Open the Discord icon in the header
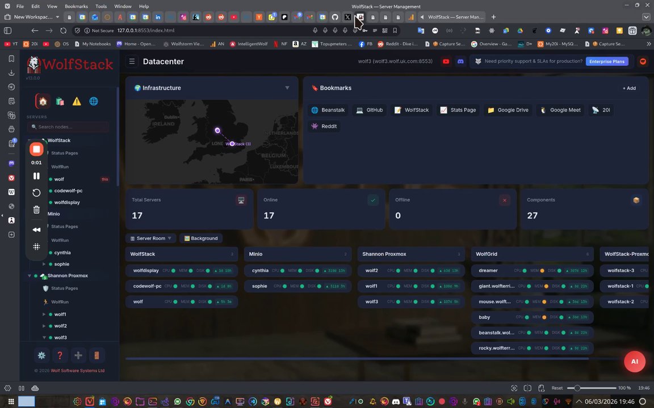654x408 pixels. coord(460,61)
